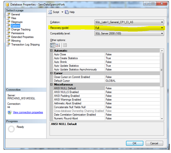Viewport: 171px width, 153px height.
Task: Open the Script dropdown arrow
Action: (x=62, y=12)
